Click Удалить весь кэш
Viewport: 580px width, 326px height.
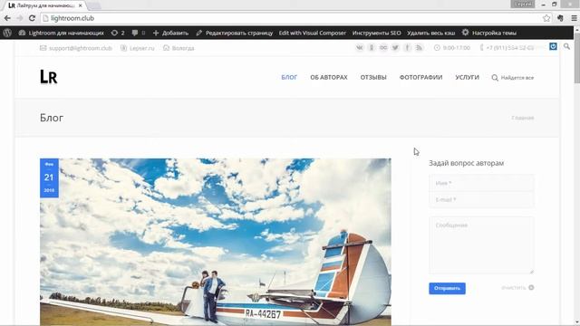[x=431, y=33]
